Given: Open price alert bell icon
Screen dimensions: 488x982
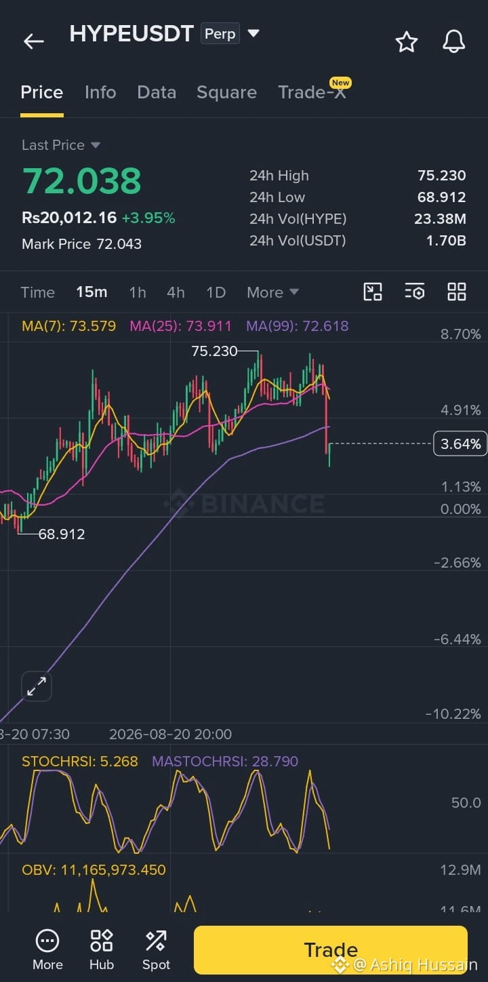Looking at the screenshot, I should (x=454, y=42).
